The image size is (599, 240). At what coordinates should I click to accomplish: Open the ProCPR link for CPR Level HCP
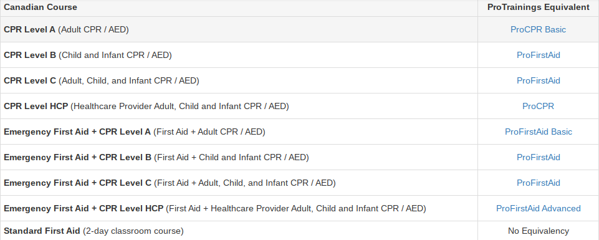[x=538, y=106]
